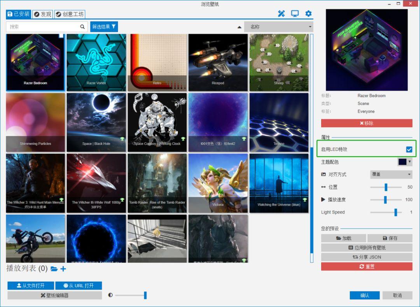Select the Techno wallpaper thumbnail
This screenshot has height=307, width=420.
(279, 122)
